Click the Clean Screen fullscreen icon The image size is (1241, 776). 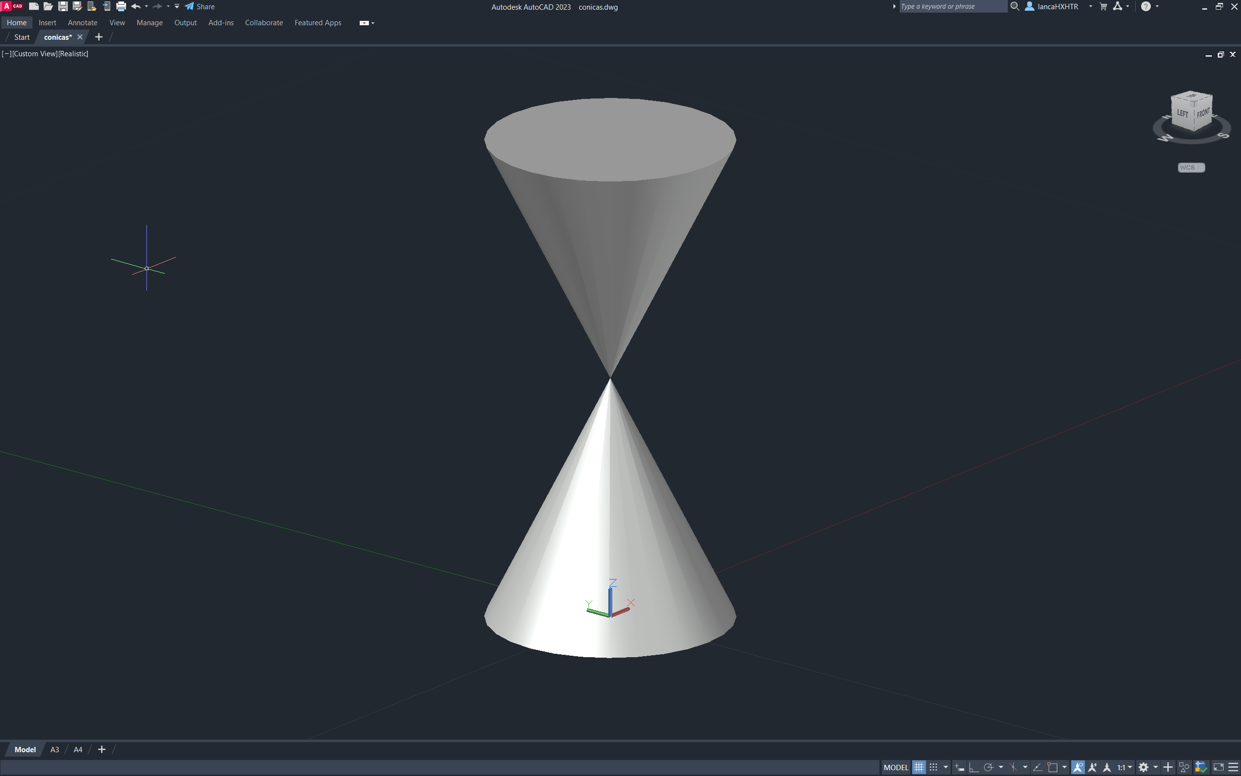(1218, 767)
